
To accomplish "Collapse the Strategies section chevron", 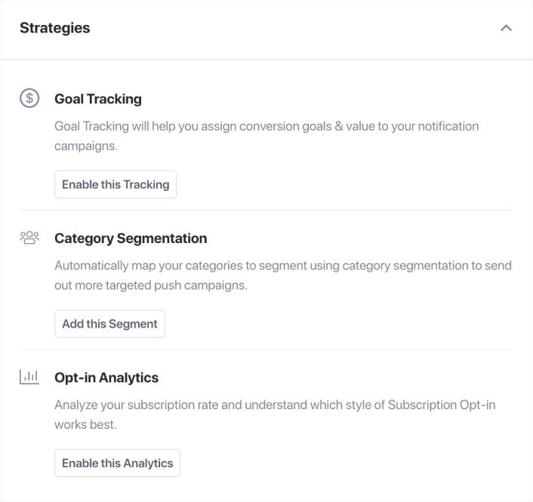I will point(506,28).
